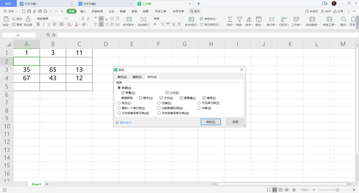The height and width of the screenshot is (193, 359).
Task: Open the 插入 ribbon tab
Action: pyautogui.click(x=83, y=11)
